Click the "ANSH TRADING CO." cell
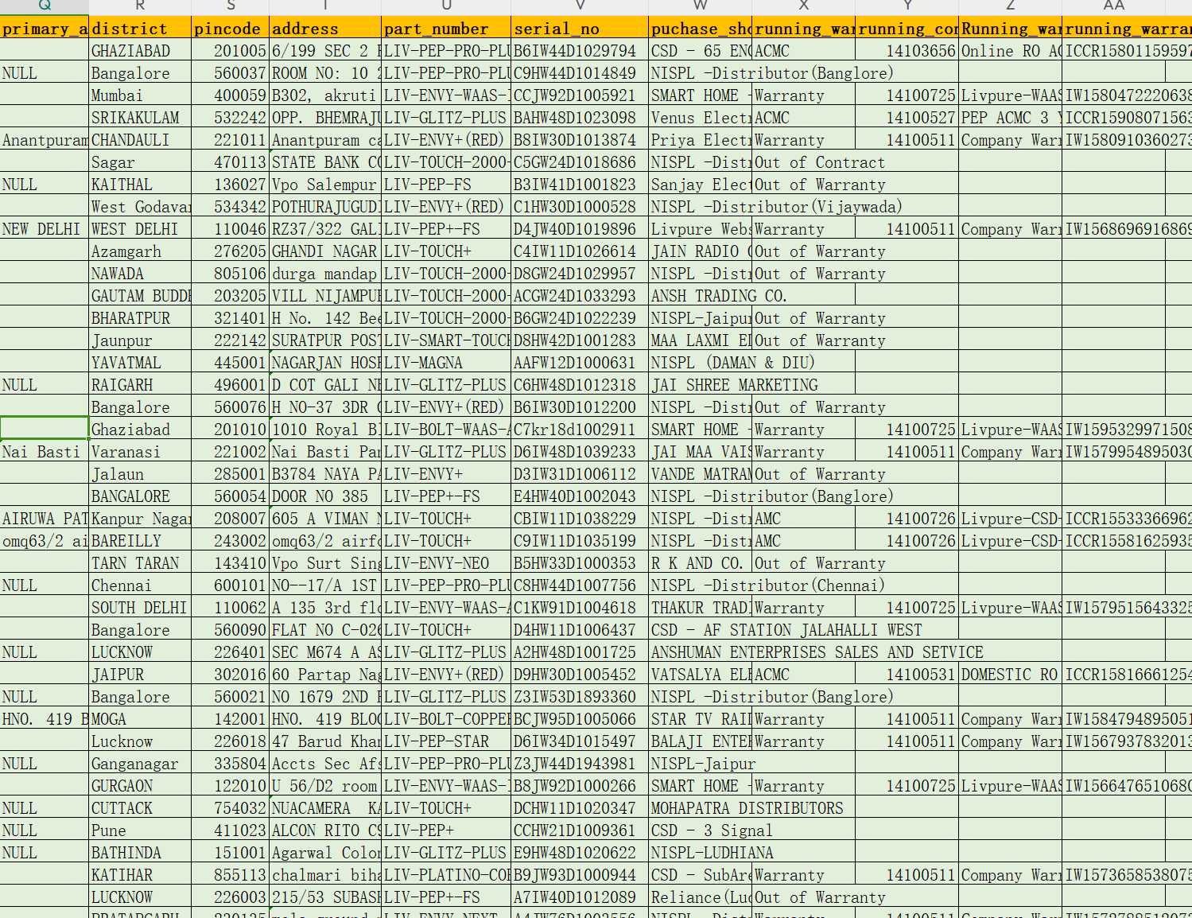This screenshot has width=1192, height=918. pos(719,296)
